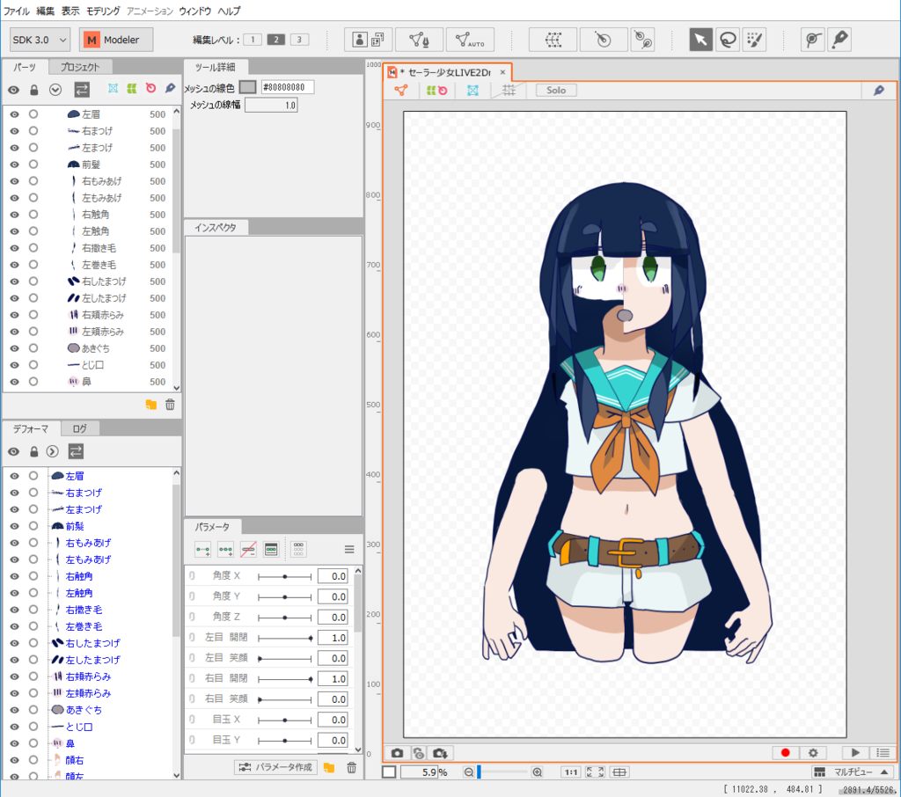Expand all items in the Deformer panel
The height and width of the screenshot is (797, 901).
point(52,451)
